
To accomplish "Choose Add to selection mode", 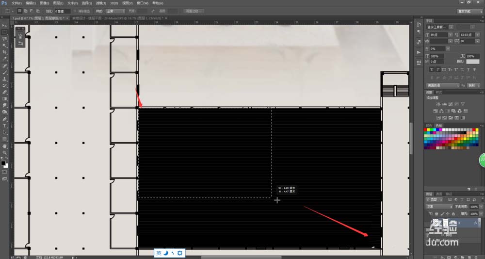I will pos(25,11).
